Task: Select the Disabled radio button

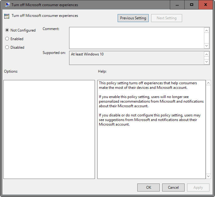Action: (7, 47)
